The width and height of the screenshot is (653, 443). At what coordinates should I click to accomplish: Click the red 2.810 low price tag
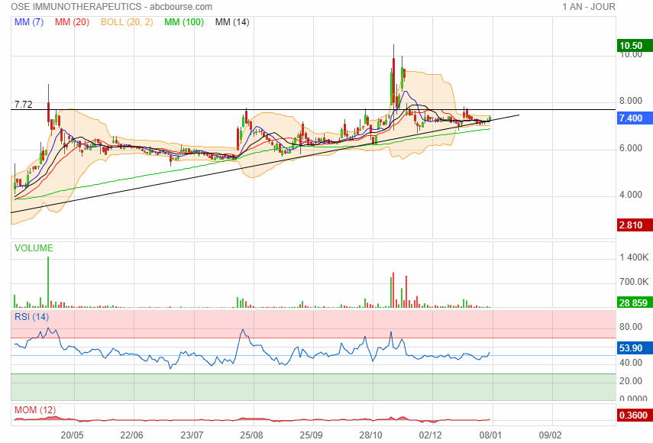[635, 225]
